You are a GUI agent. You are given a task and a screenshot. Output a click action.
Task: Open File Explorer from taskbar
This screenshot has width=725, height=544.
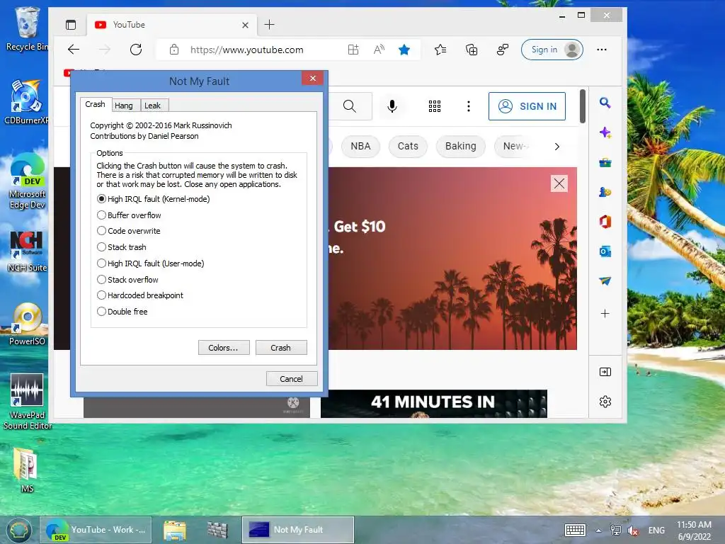click(x=175, y=530)
